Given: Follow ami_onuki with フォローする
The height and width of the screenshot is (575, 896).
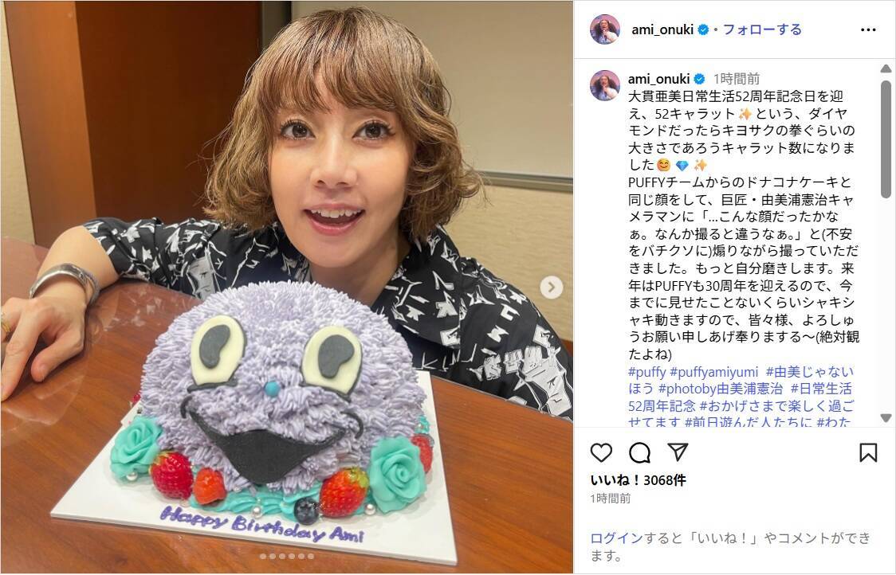Looking at the screenshot, I should pos(762,29).
